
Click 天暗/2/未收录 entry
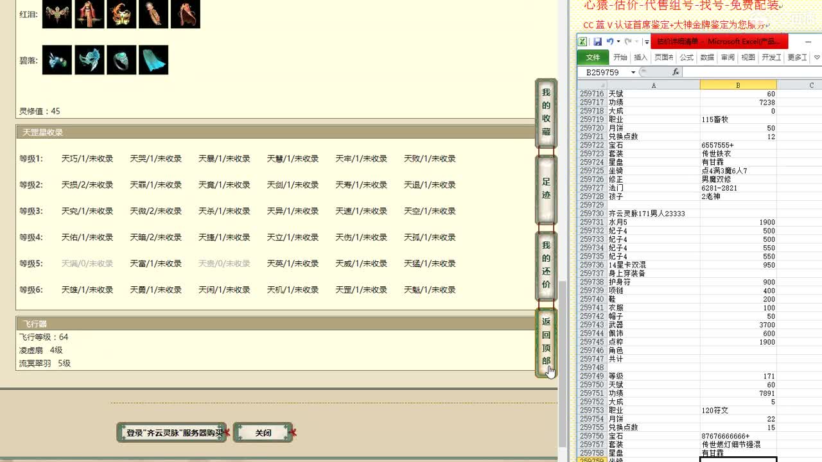point(156,237)
